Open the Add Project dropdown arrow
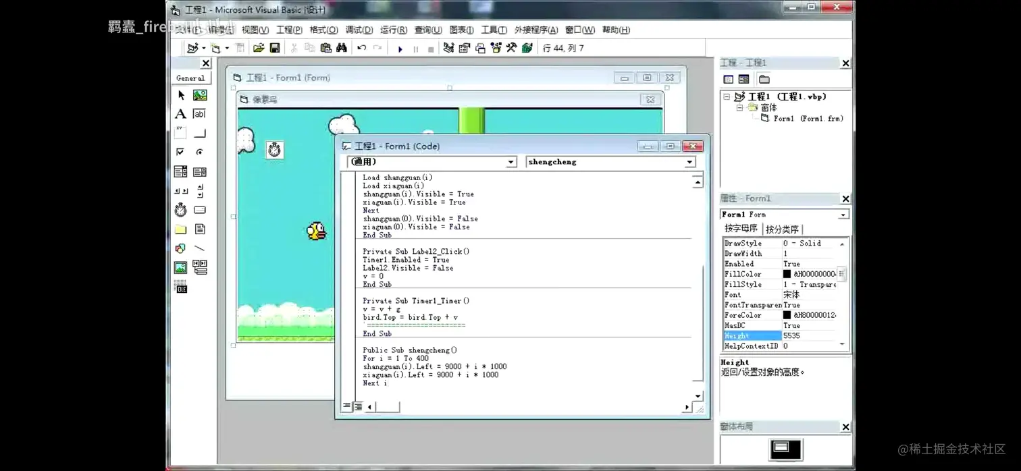This screenshot has width=1021, height=471. (x=204, y=48)
